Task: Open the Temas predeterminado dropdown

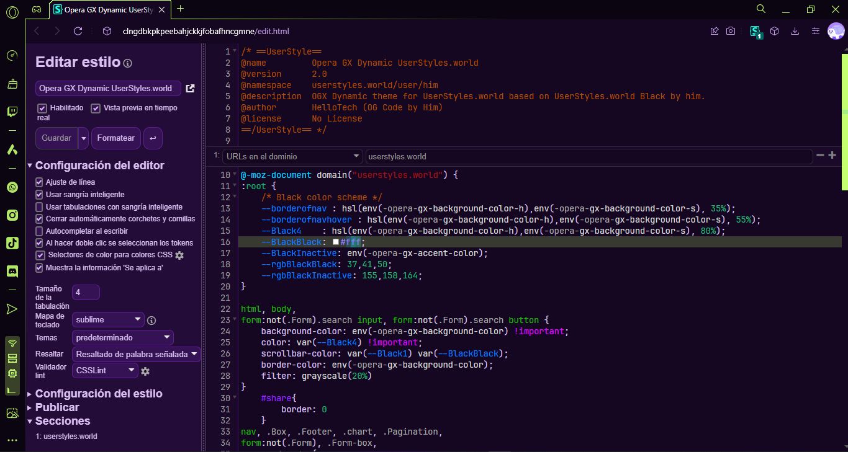Action: [x=123, y=338]
